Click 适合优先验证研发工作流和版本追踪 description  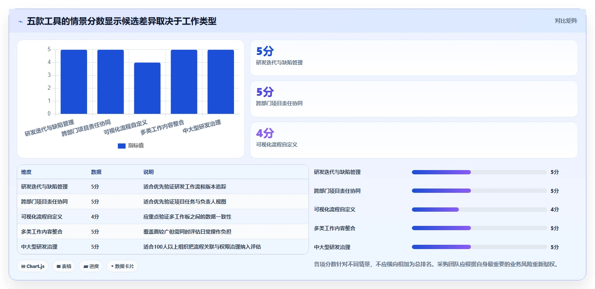point(185,187)
